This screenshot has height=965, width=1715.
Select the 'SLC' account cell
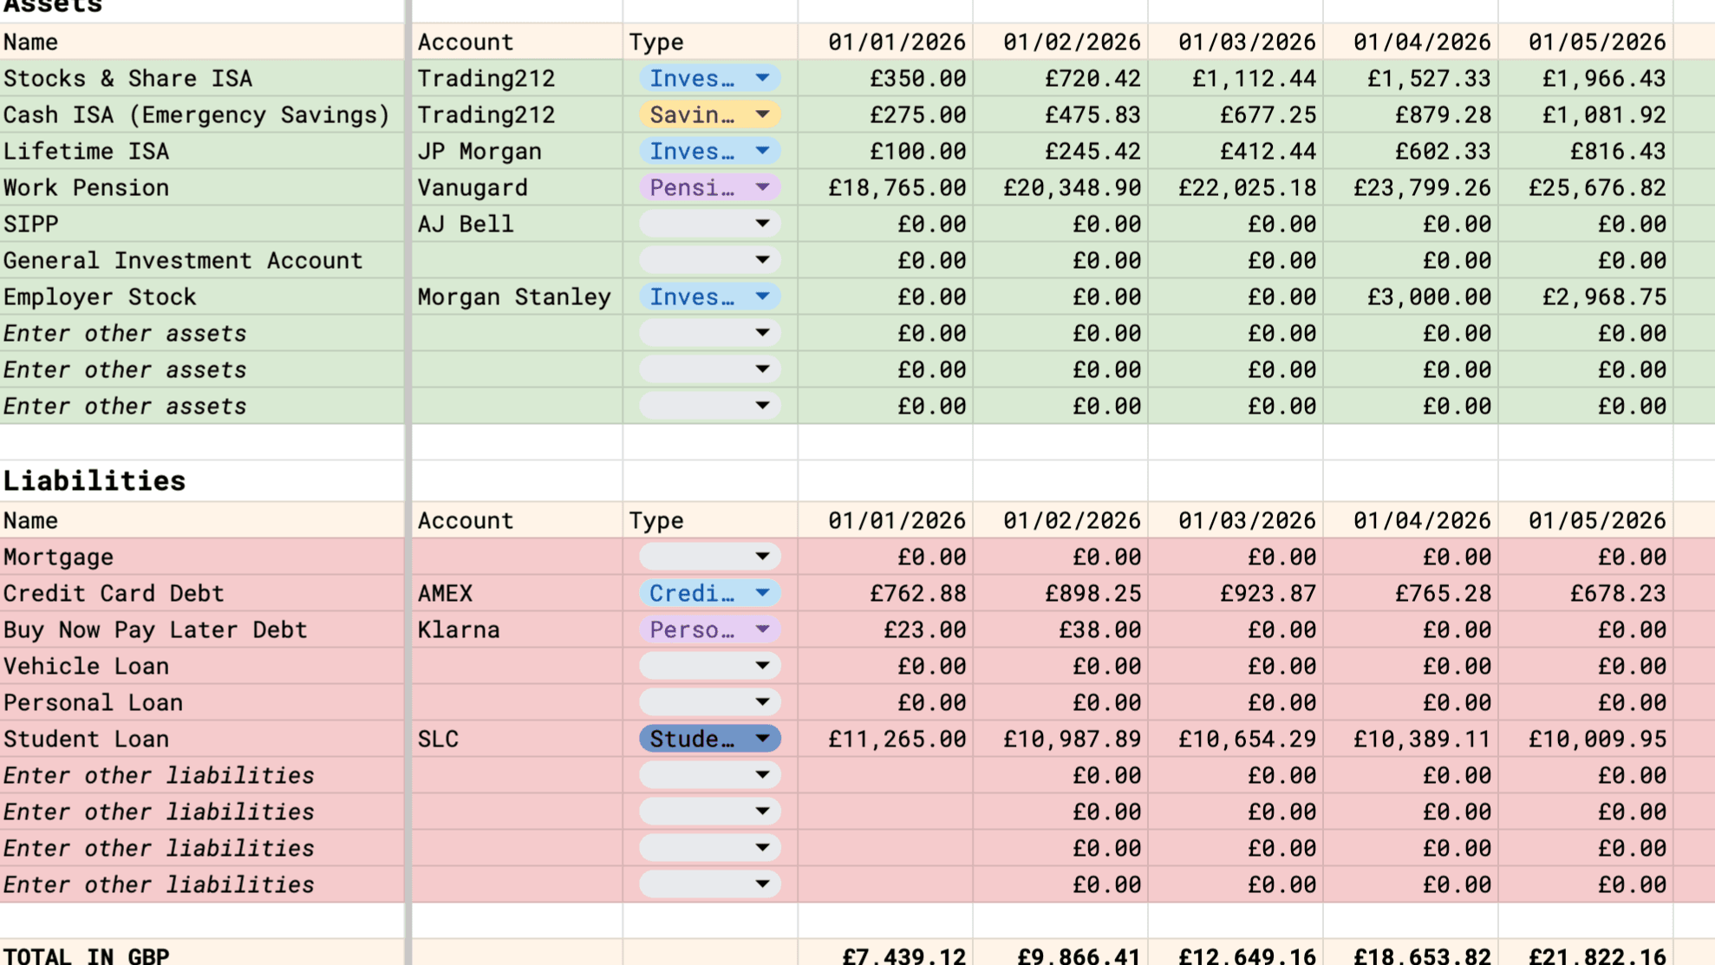517,739
